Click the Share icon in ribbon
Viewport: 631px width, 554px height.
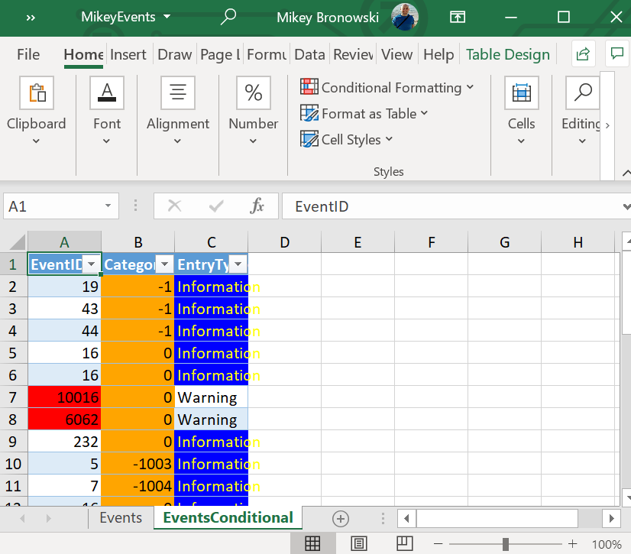(x=583, y=53)
